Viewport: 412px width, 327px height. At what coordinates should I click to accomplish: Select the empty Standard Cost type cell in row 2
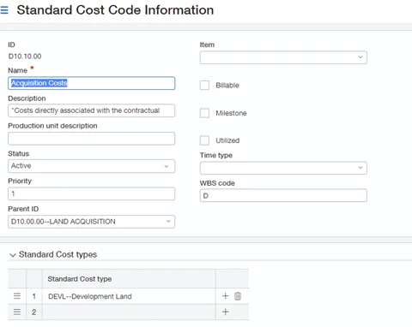(x=129, y=312)
